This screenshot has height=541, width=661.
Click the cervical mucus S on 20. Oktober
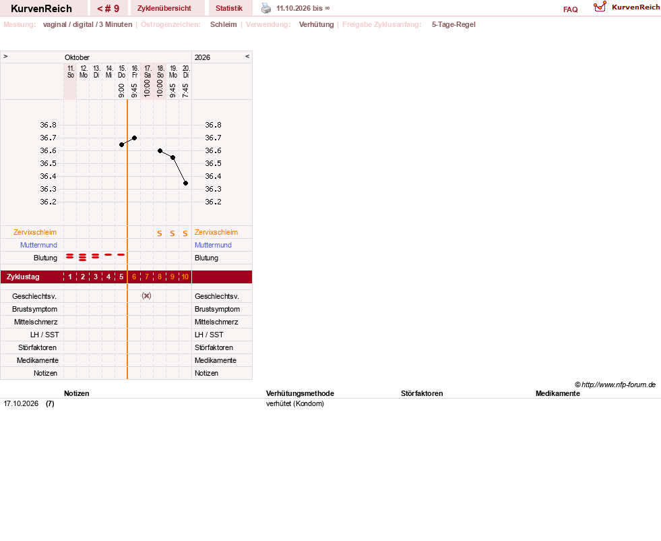(x=185, y=233)
